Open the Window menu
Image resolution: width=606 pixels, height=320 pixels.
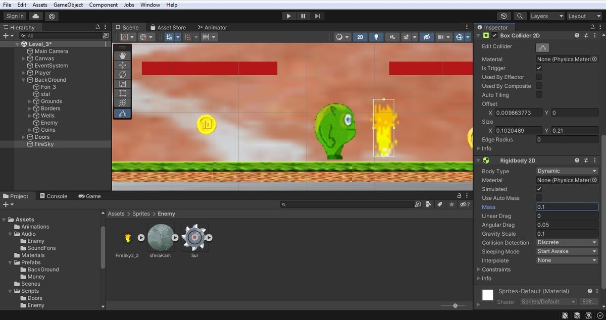pyautogui.click(x=150, y=5)
